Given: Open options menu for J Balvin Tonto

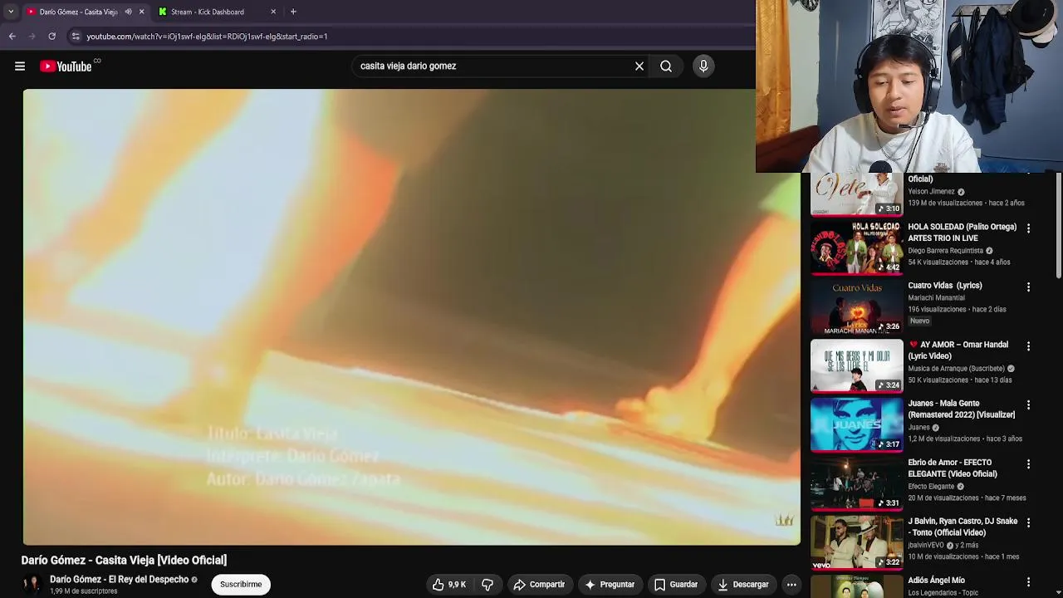Looking at the screenshot, I should pyautogui.click(x=1028, y=523).
